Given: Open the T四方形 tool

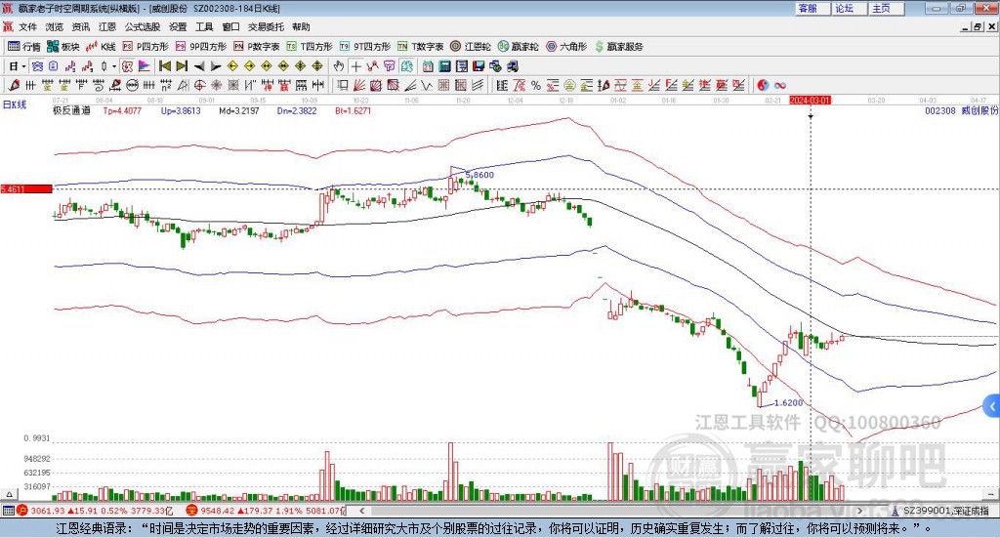Looking at the screenshot, I should pos(310,47).
